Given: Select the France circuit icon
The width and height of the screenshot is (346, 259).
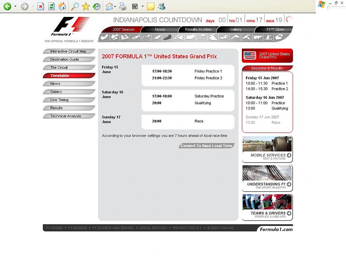Looking at the screenshot, I should (179, 37).
